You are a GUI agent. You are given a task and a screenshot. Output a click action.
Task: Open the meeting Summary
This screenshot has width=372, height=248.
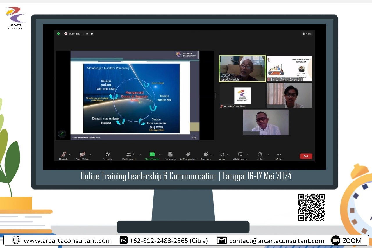tap(170, 154)
